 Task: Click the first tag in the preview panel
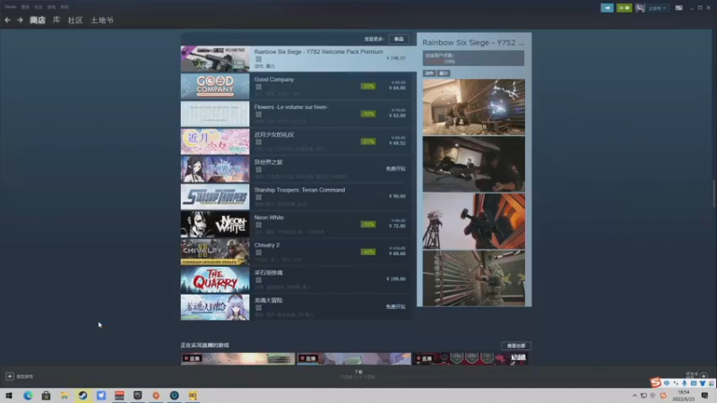429,73
